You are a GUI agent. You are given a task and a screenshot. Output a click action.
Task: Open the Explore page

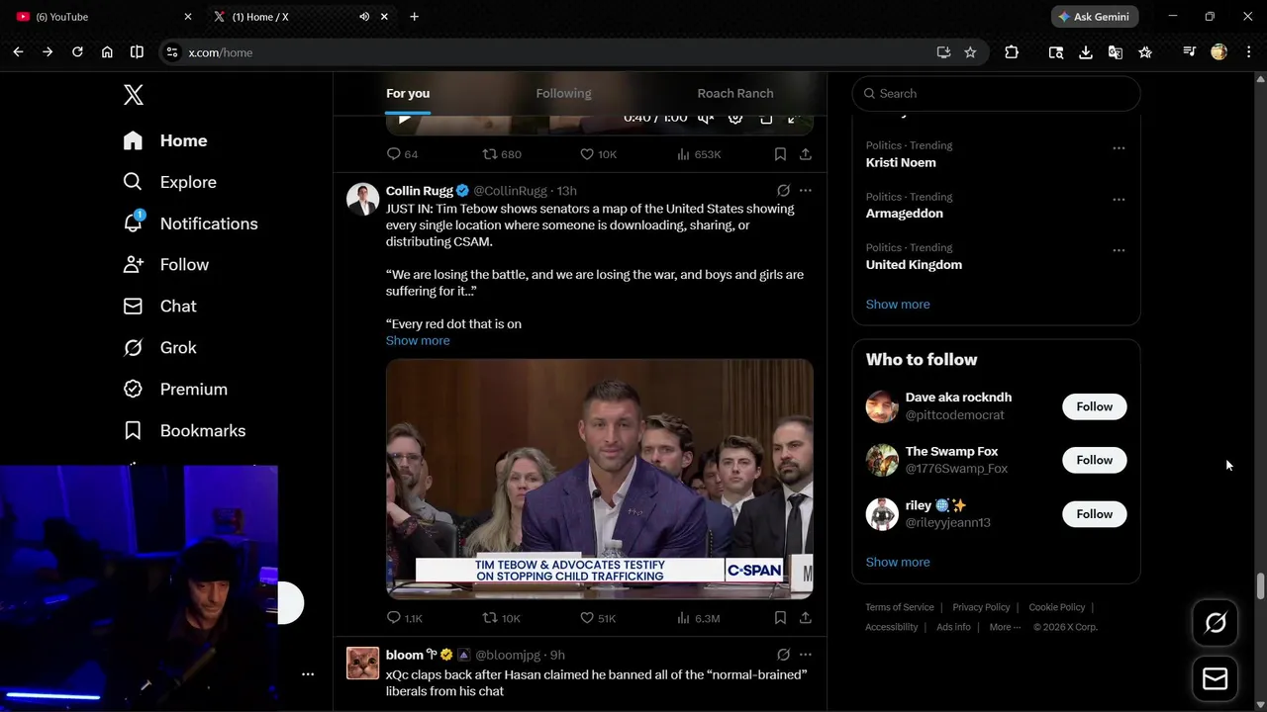click(x=169, y=182)
